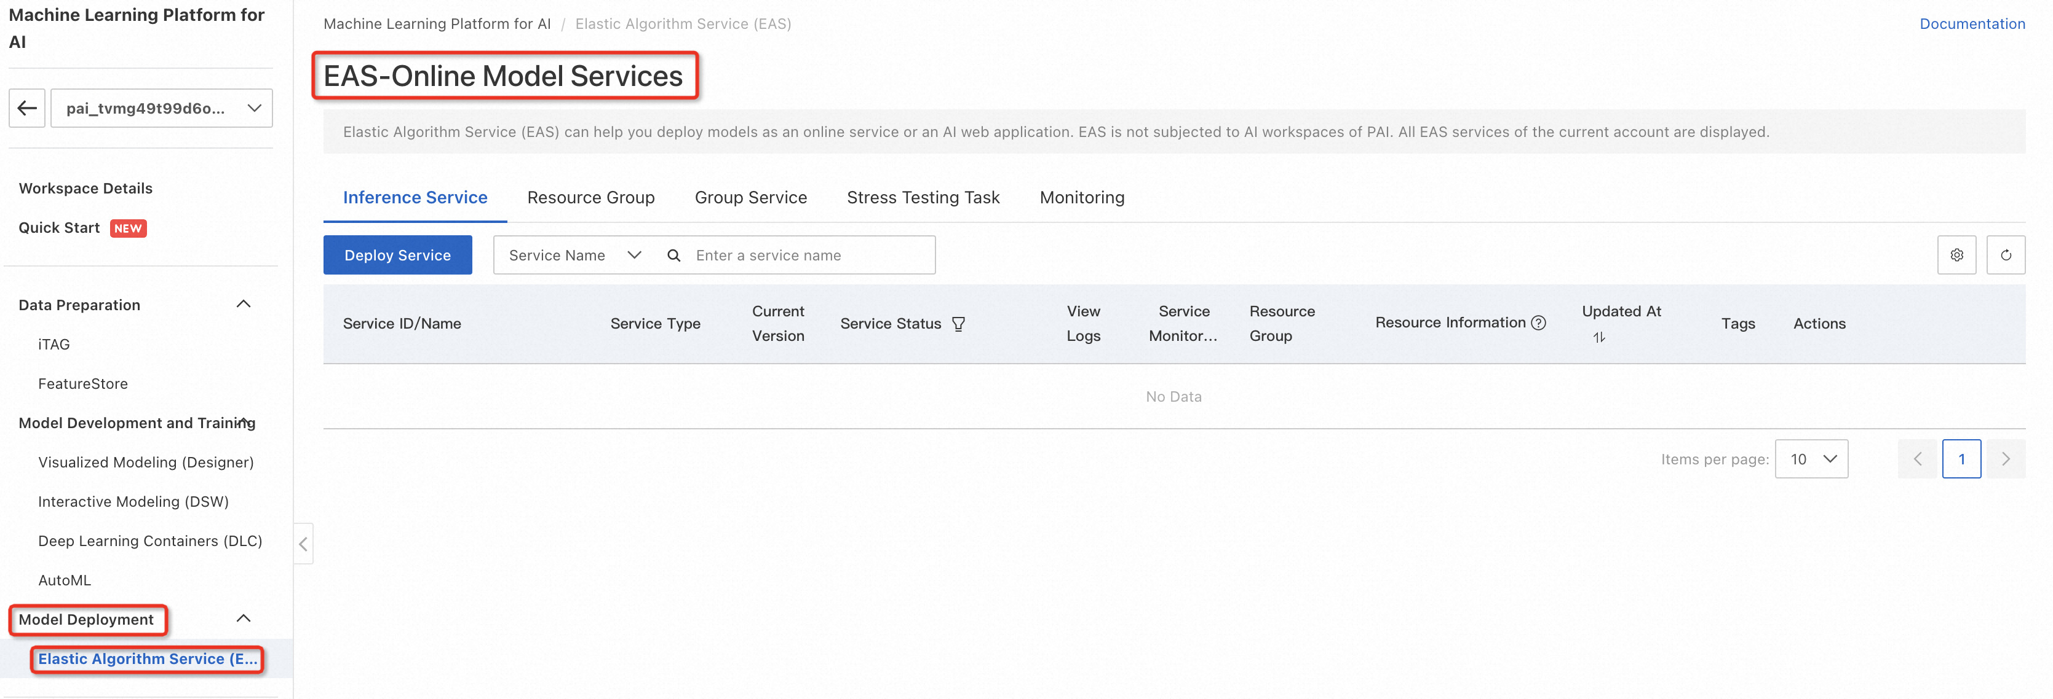Open FeatureStore in the sidebar
The height and width of the screenshot is (699, 2053).
pyautogui.click(x=83, y=384)
